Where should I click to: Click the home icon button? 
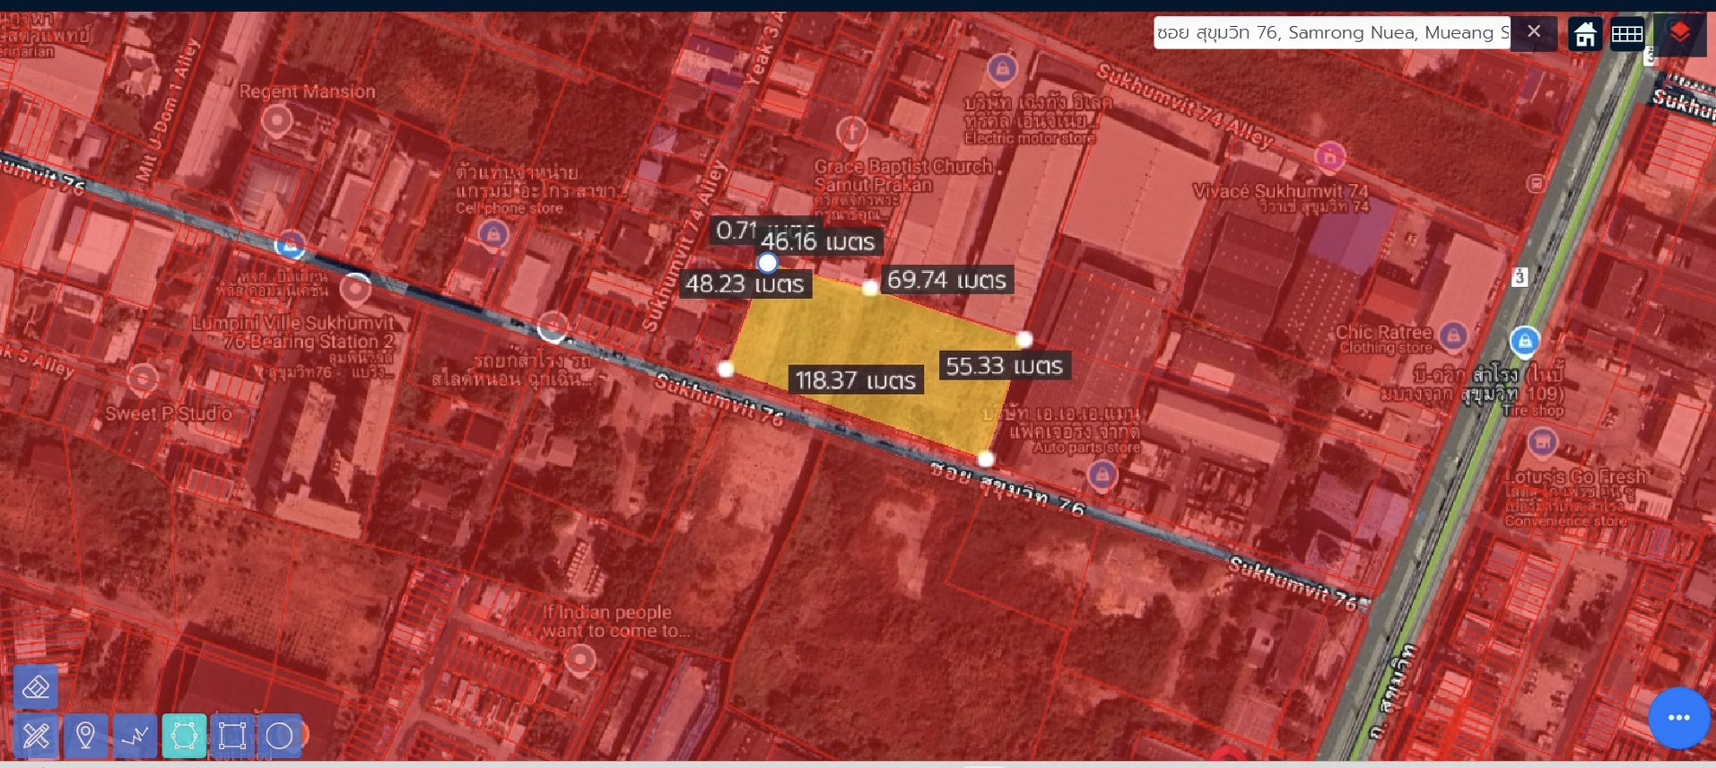point(1584,34)
